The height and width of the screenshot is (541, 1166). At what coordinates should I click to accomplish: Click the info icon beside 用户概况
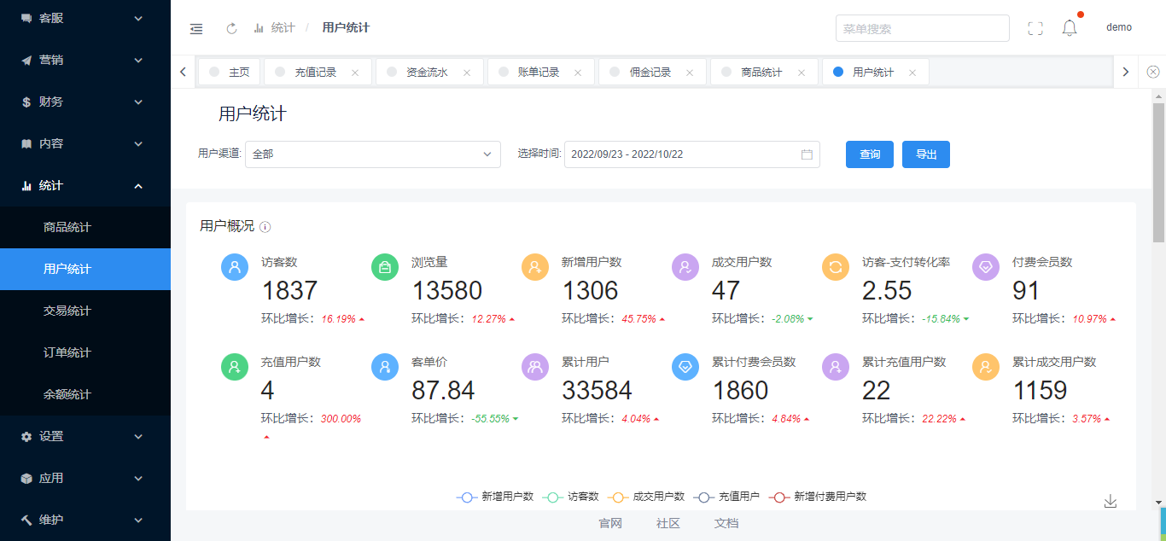265,227
